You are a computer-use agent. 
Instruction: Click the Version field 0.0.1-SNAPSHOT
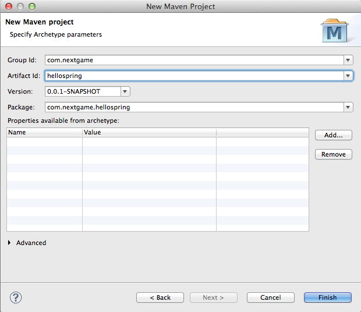83,91
